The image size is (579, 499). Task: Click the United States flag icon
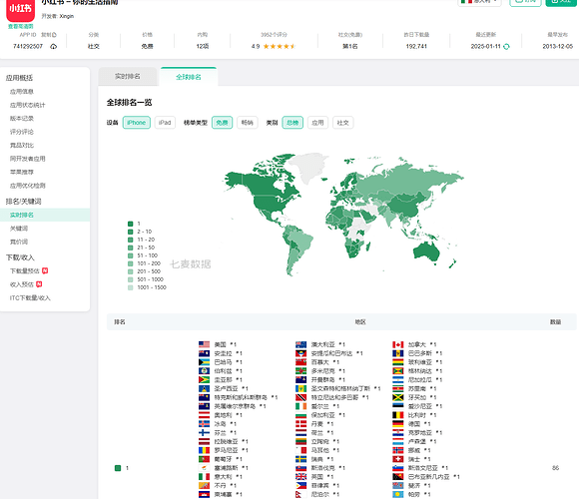tap(204, 344)
